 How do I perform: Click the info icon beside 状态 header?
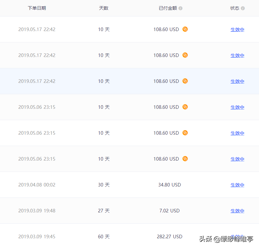(243, 8)
